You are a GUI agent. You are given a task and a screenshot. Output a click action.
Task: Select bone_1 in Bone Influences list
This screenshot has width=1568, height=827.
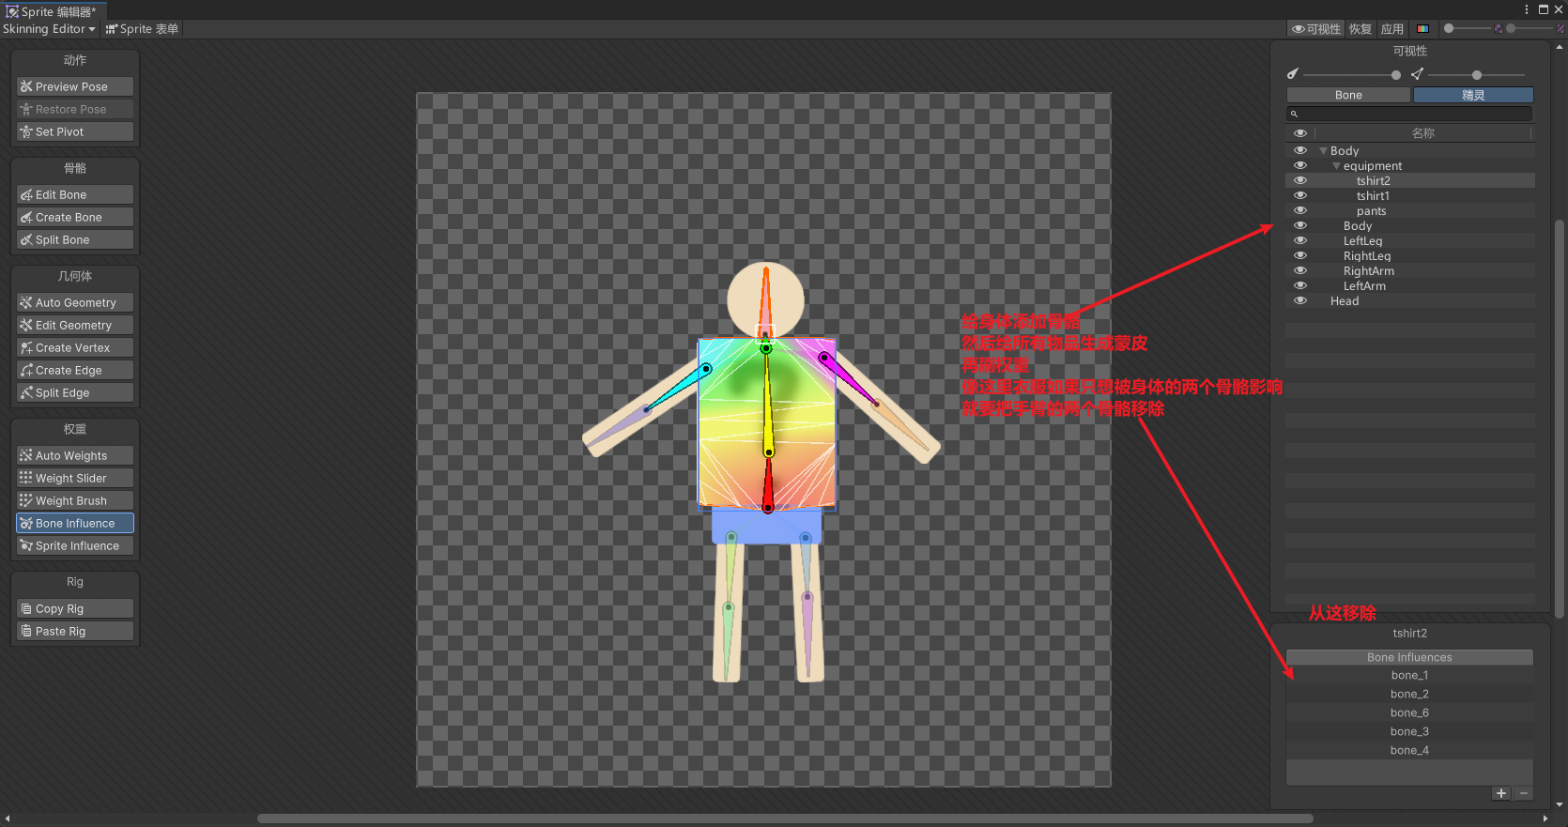pos(1409,675)
